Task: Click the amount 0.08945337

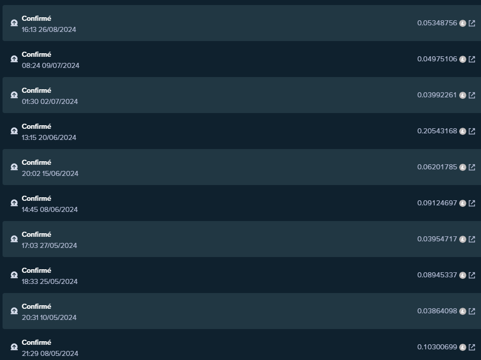Action: pyautogui.click(x=437, y=275)
